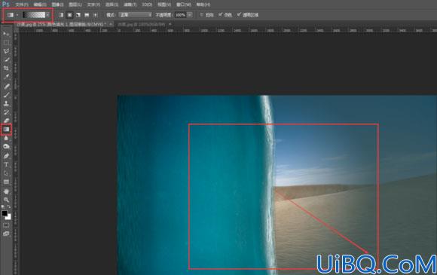437x275 pixels.
Task: Click the horizontal ruler above canvas
Action: point(228,30)
